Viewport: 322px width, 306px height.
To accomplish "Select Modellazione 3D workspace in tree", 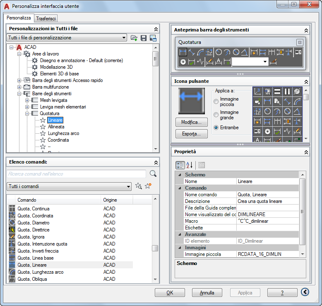I will click(x=56, y=67).
